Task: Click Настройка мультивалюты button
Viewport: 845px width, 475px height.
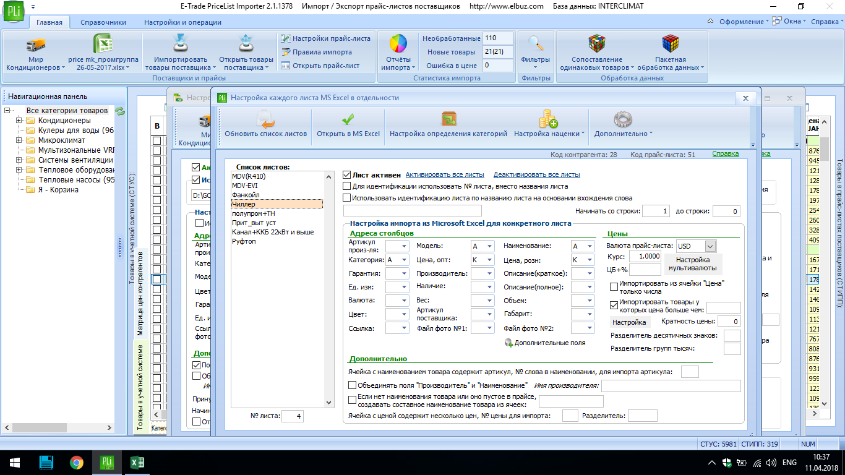Action: (693, 264)
